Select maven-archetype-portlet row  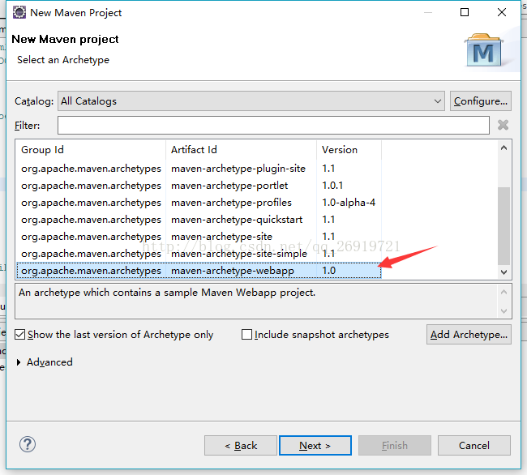[x=199, y=186]
